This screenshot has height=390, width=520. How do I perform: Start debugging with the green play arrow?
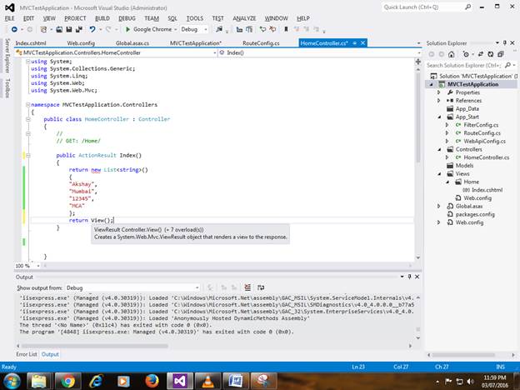click(x=127, y=29)
